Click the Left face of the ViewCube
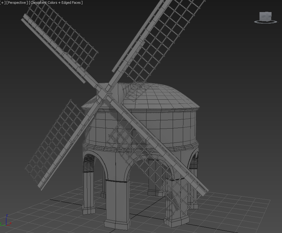The height and width of the screenshot is (233, 282). click(264, 17)
